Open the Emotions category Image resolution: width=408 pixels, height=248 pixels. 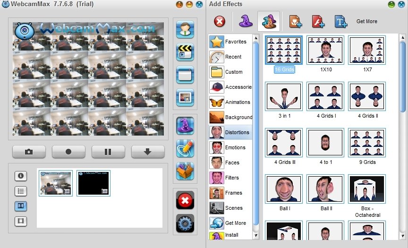(230, 147)
